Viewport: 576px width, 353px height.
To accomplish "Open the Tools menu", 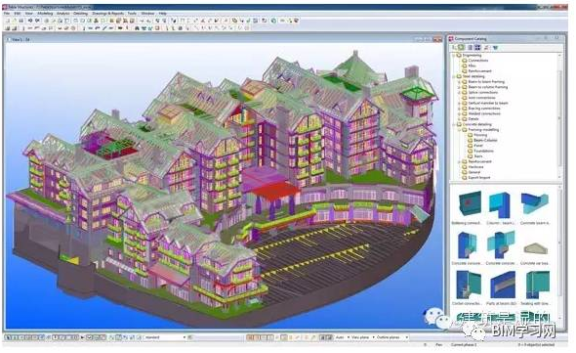I will tap(132, 14).
